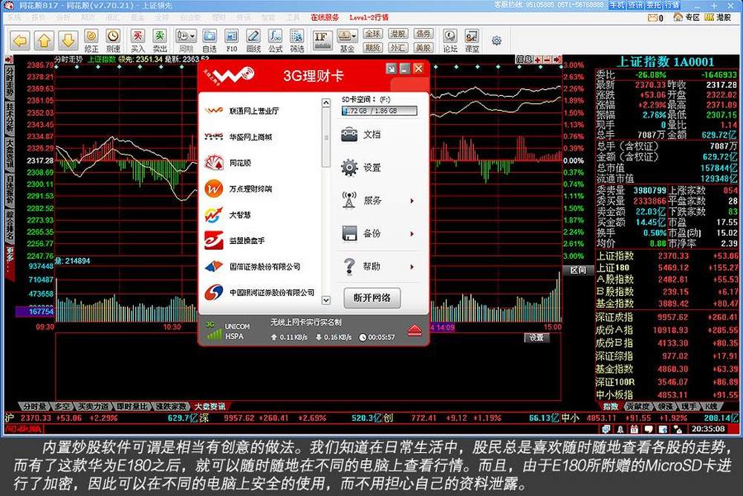
Task: Open the 文档 documents briefcase item
Action: pos(349,135)
